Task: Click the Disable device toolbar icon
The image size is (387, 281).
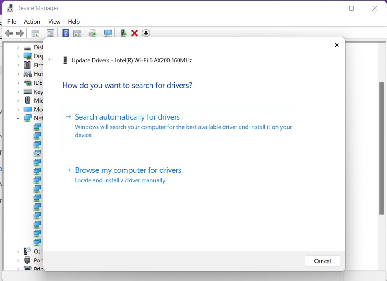Action: point(146,33)
